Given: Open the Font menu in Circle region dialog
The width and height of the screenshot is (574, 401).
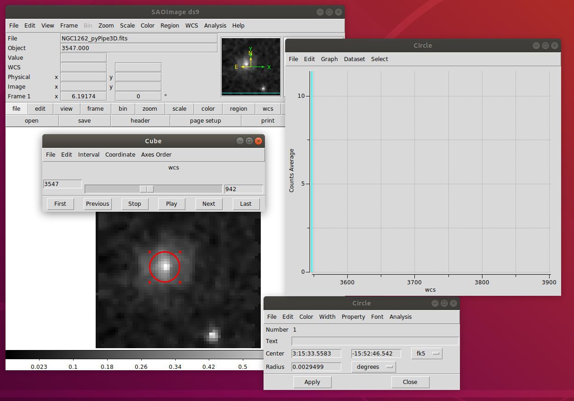Looking at the screenshot, I should coord(378,317).
